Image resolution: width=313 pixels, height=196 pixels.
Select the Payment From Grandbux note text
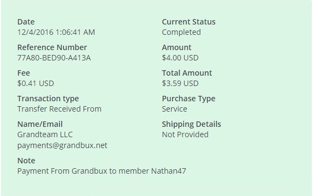pos(102,171)
